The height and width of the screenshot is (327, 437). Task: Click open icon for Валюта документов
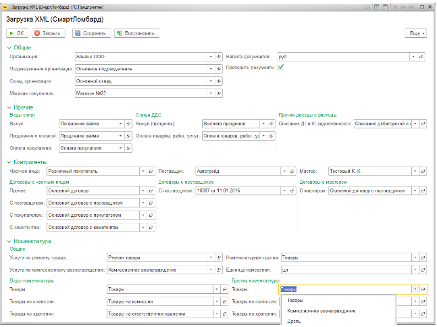point(421,57)
